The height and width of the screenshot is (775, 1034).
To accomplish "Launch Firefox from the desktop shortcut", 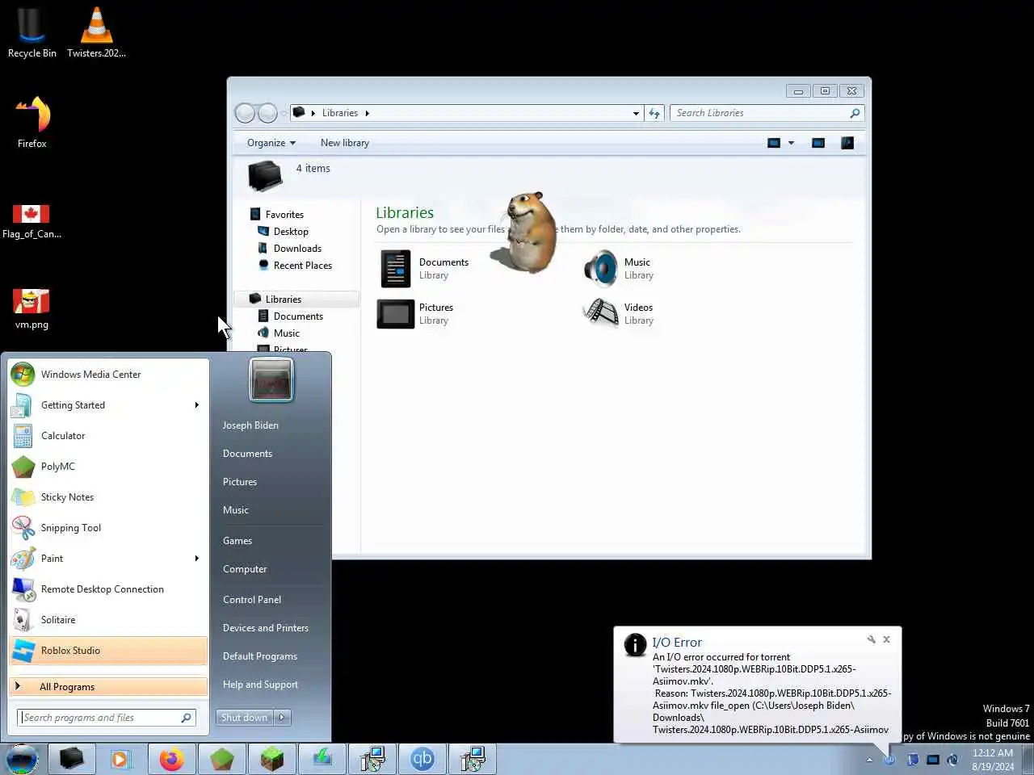I will tap(32, 123).
